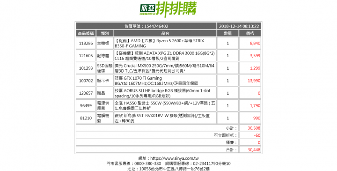Screen dimensions: 337x171
Task: Click the 價格 column header
Action: click(250, 33)
